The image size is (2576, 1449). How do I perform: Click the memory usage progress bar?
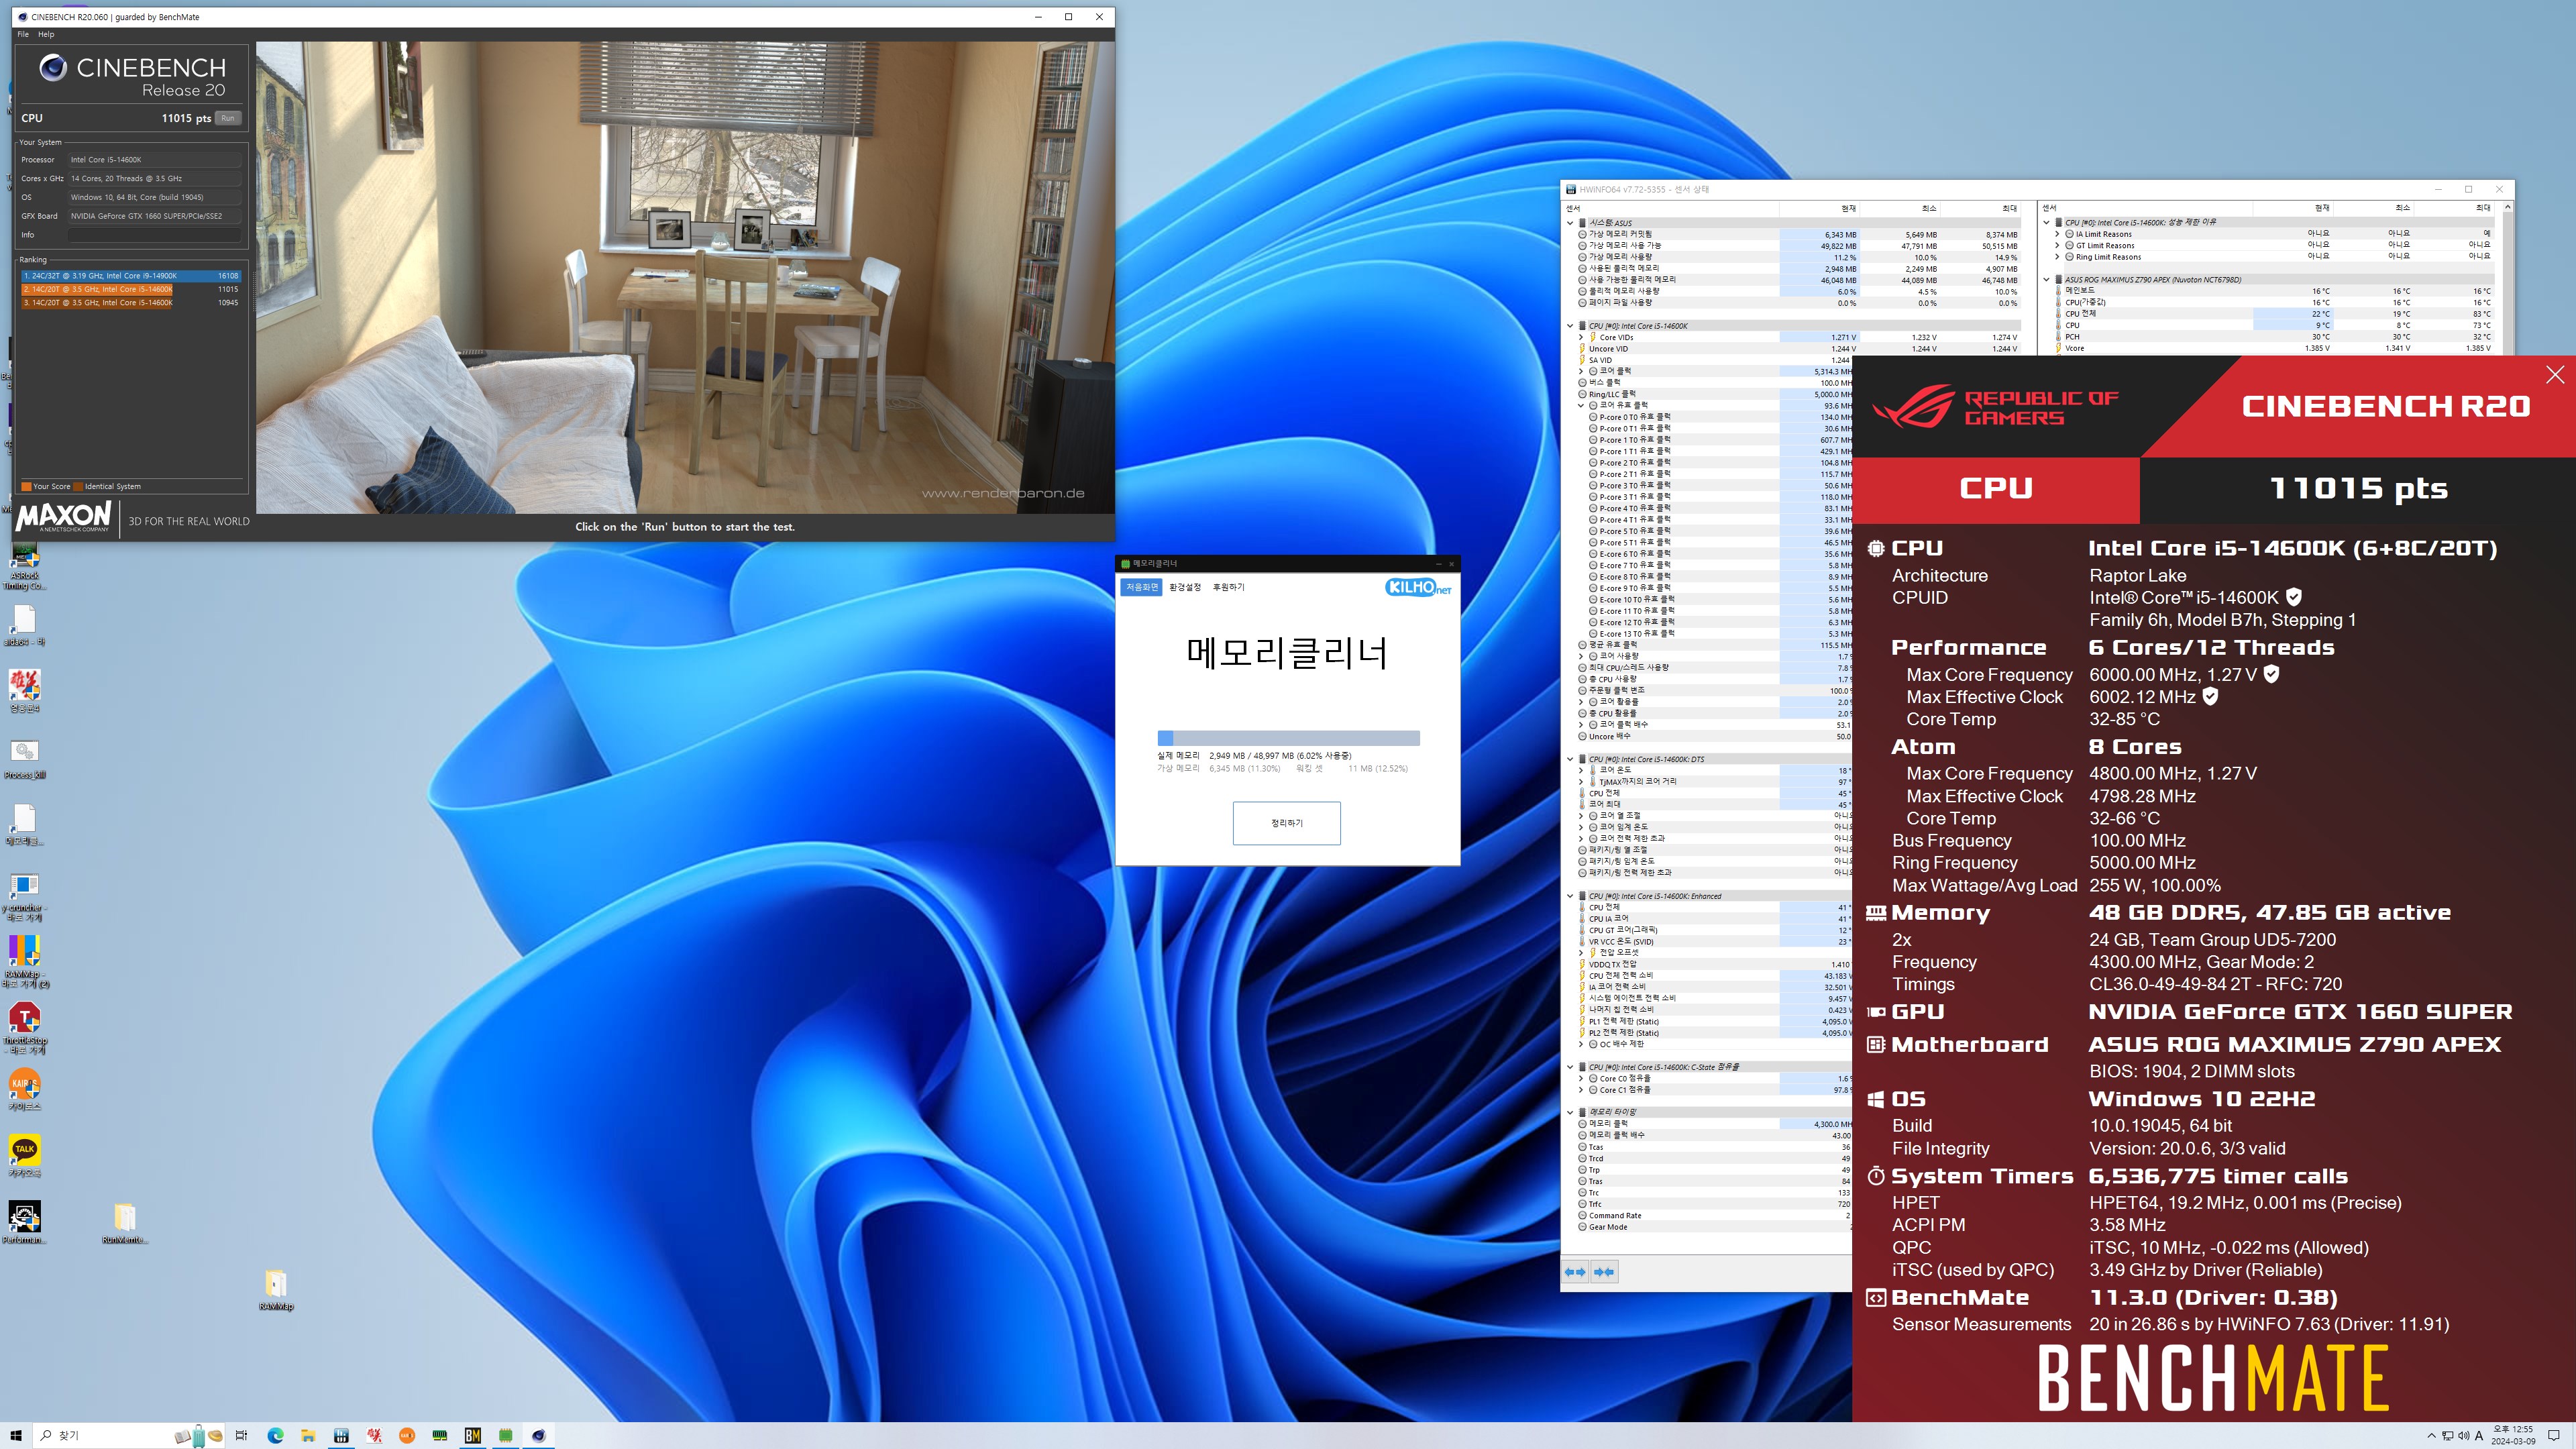click(x=1288, y=738)
